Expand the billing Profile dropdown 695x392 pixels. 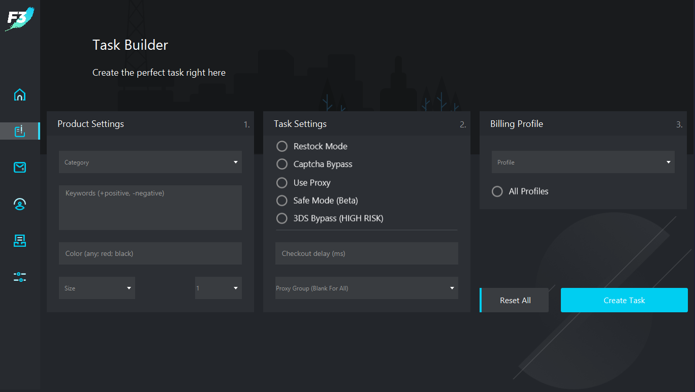pos(583,162)
